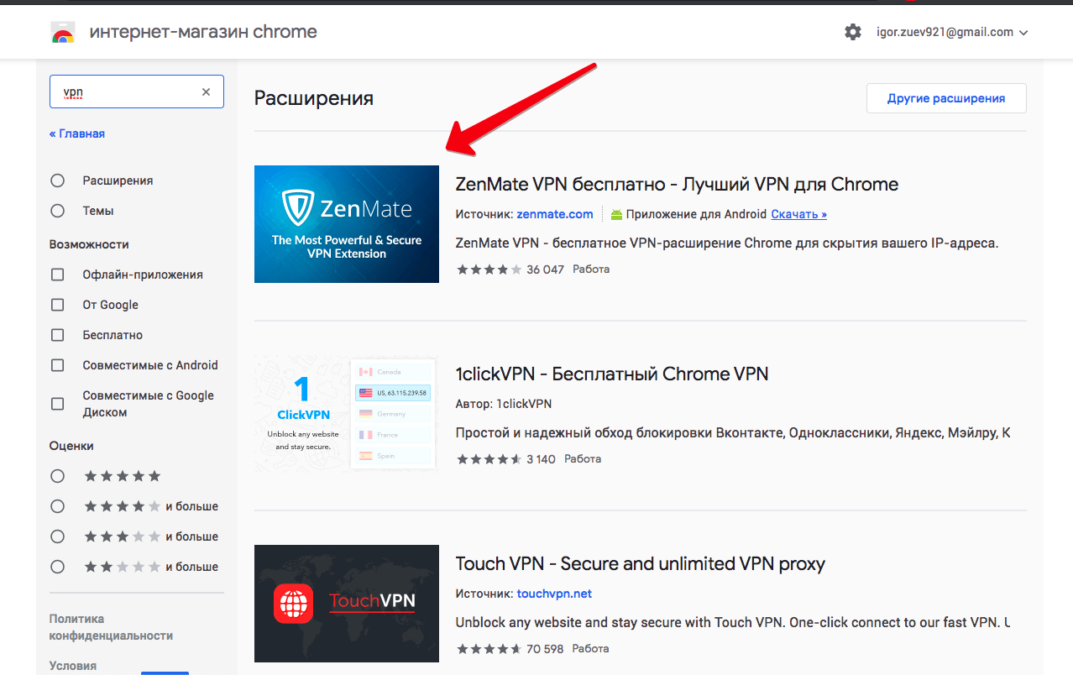Filter by five-star rating radio

(x=58, y=476)
